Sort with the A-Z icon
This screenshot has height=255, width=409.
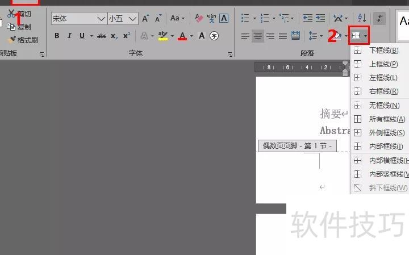362,18
